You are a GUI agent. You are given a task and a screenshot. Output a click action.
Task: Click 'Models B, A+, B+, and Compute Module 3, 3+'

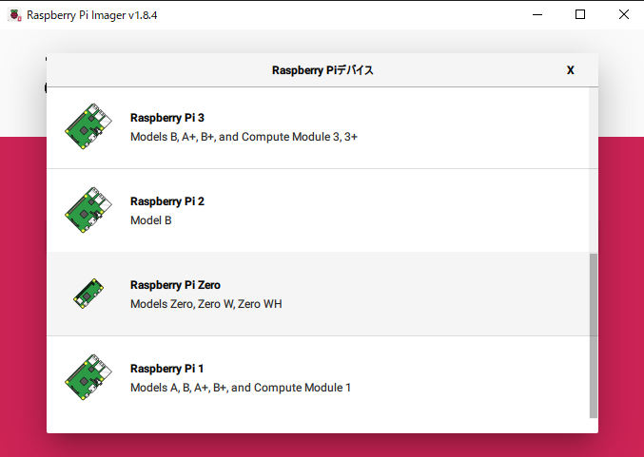[x=244, y=137]
